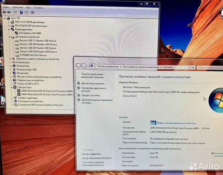Click the refresh button beside address bar
This screenshot has height=175, width=223.
tap(193, 67)
